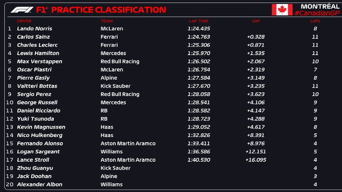This screenshot has height=192, width=342.
Task: Select the TEAM column header
Action: pyautogui.click(x=107, y=21)
